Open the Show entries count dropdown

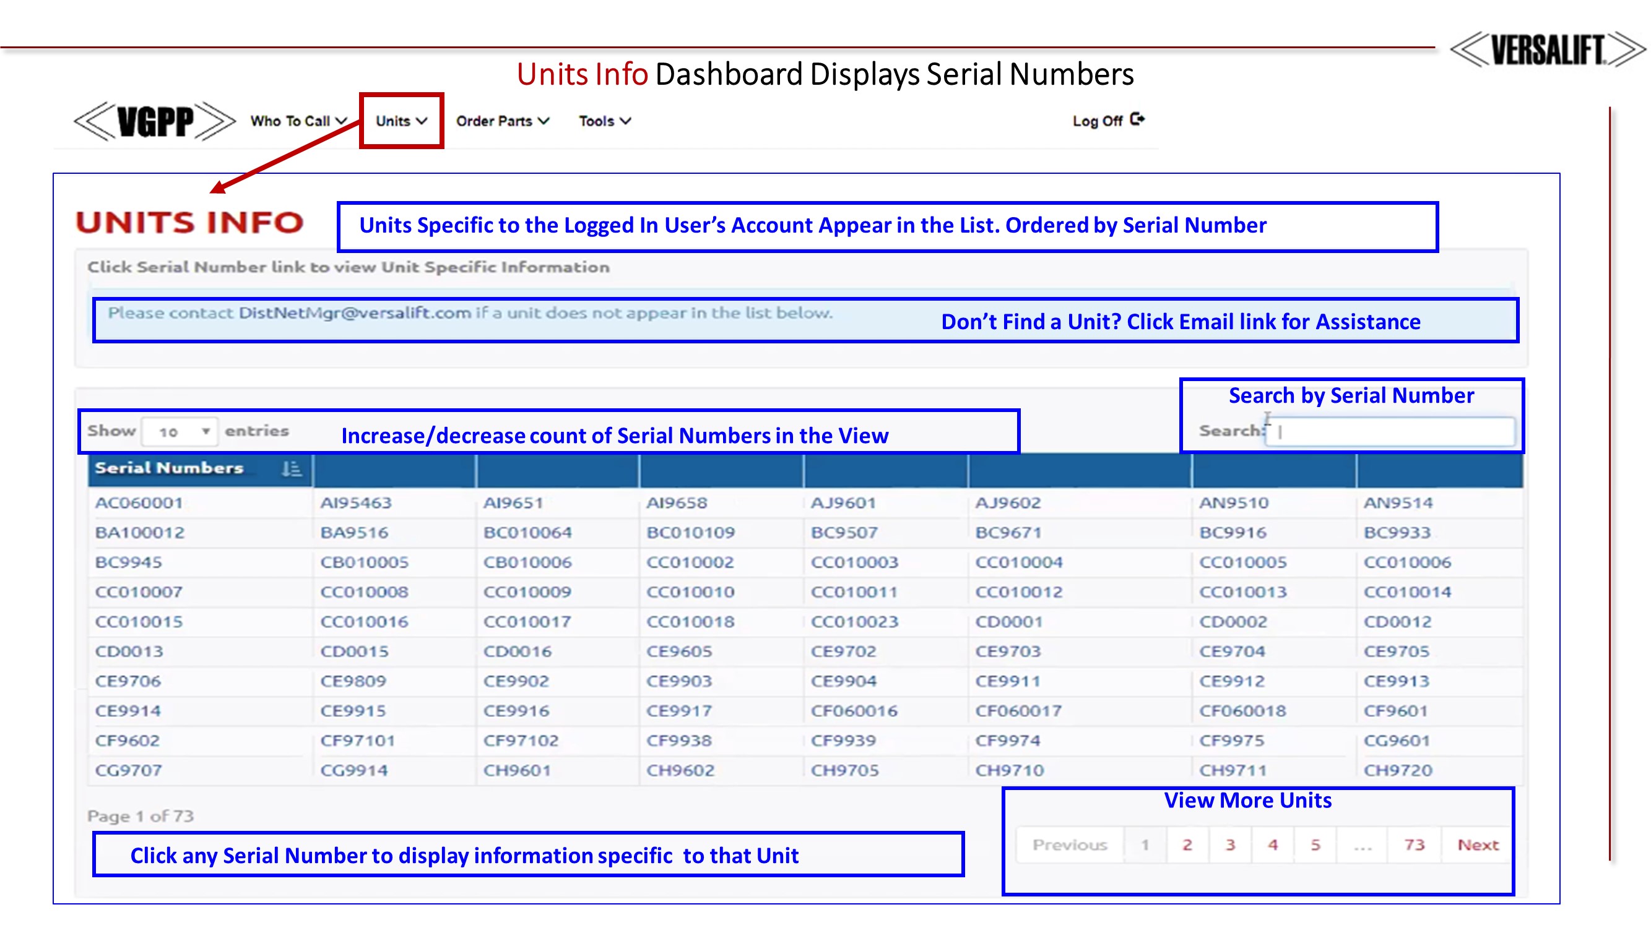(180, 432)
